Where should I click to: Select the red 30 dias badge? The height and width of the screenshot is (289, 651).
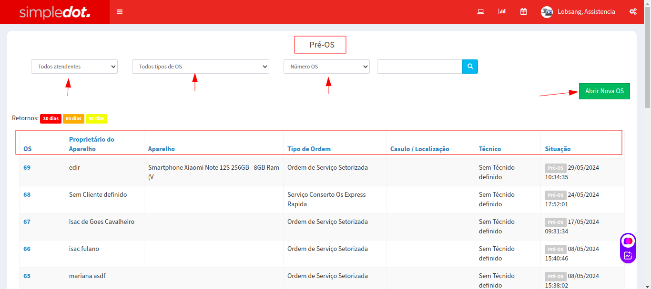(51, 118)
